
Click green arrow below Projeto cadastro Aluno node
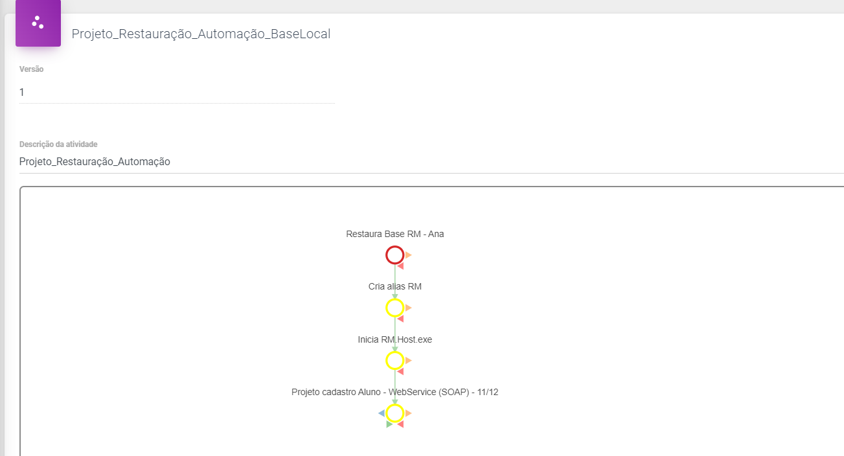389,424
